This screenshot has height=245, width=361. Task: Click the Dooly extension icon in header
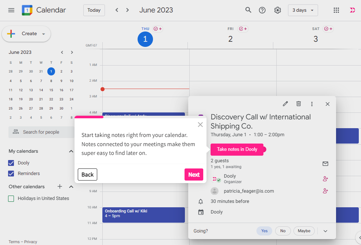[352, 10]
